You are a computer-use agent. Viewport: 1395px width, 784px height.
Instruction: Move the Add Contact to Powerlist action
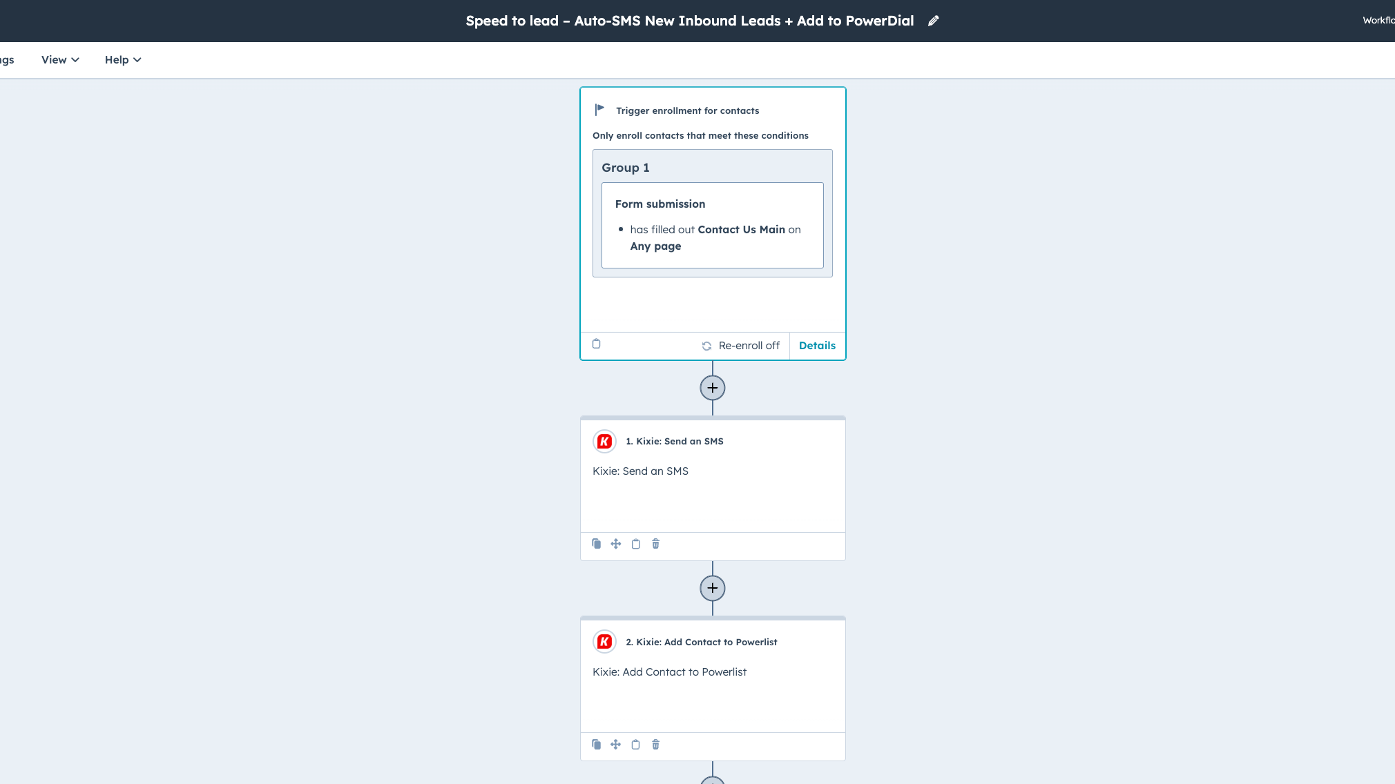[616, 745]
